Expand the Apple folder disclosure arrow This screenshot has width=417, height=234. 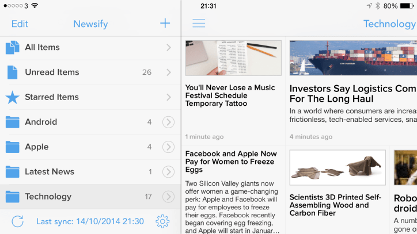pyautogui.click(x=168, y=147)
